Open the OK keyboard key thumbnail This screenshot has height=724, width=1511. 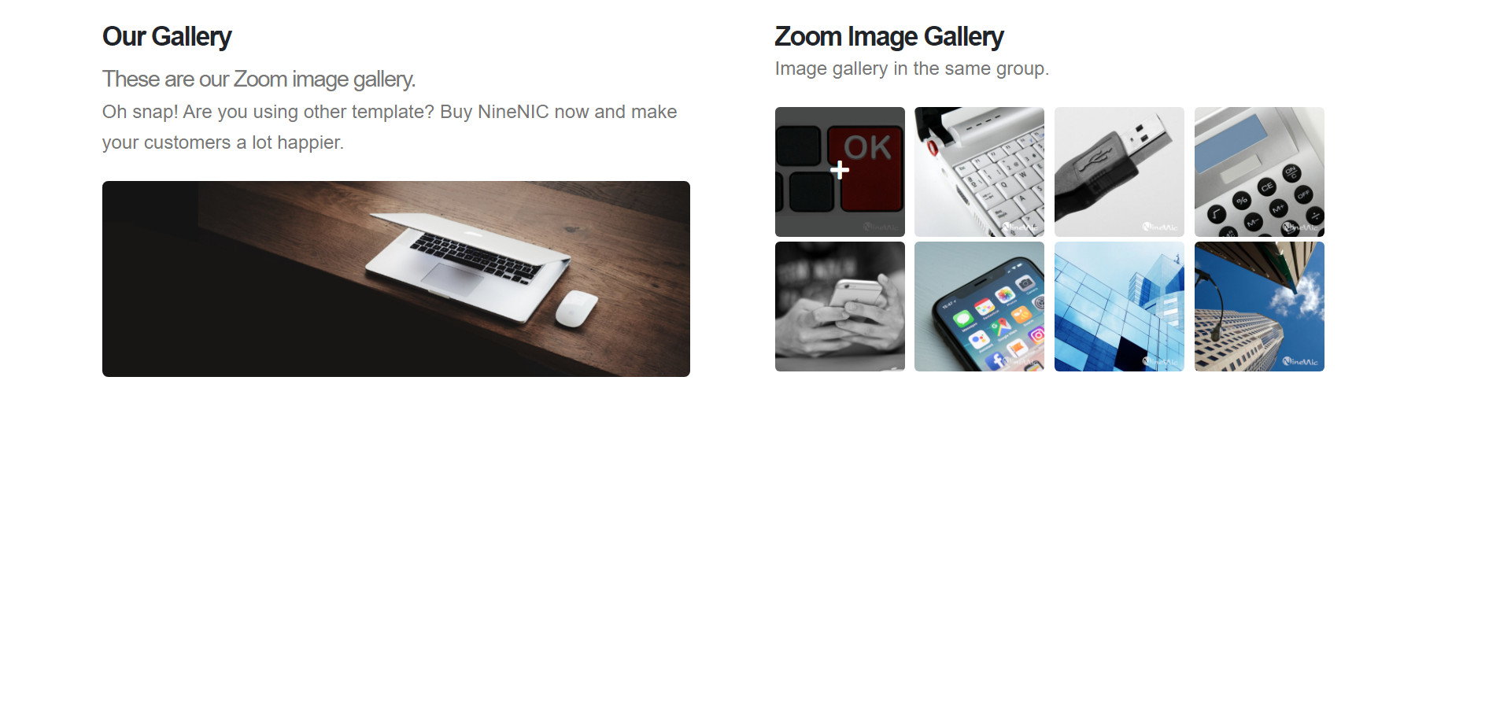840,172
